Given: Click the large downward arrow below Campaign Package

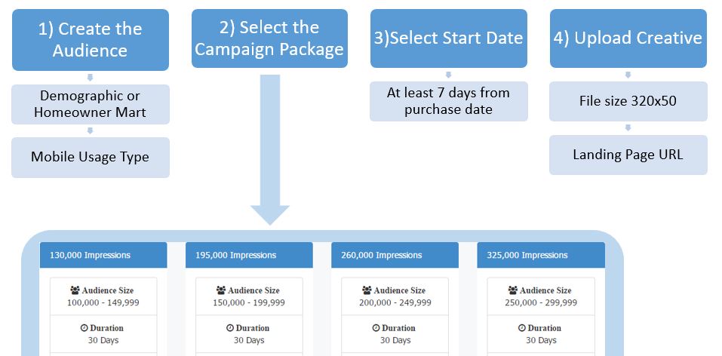Looking at the screenshot, I should click(x=269, y=151).
